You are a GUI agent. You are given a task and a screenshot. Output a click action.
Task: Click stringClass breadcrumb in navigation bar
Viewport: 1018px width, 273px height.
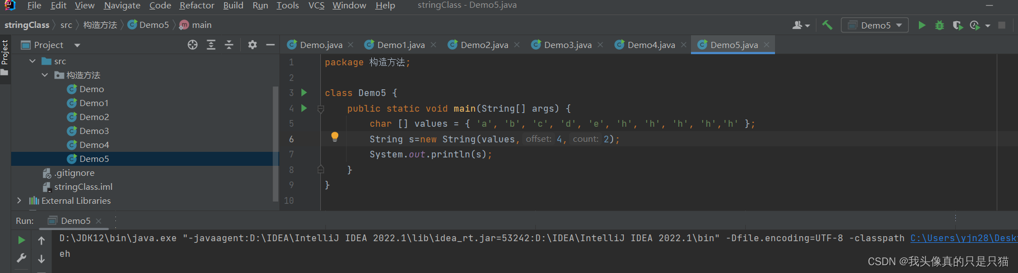click(x=27, y=25)
